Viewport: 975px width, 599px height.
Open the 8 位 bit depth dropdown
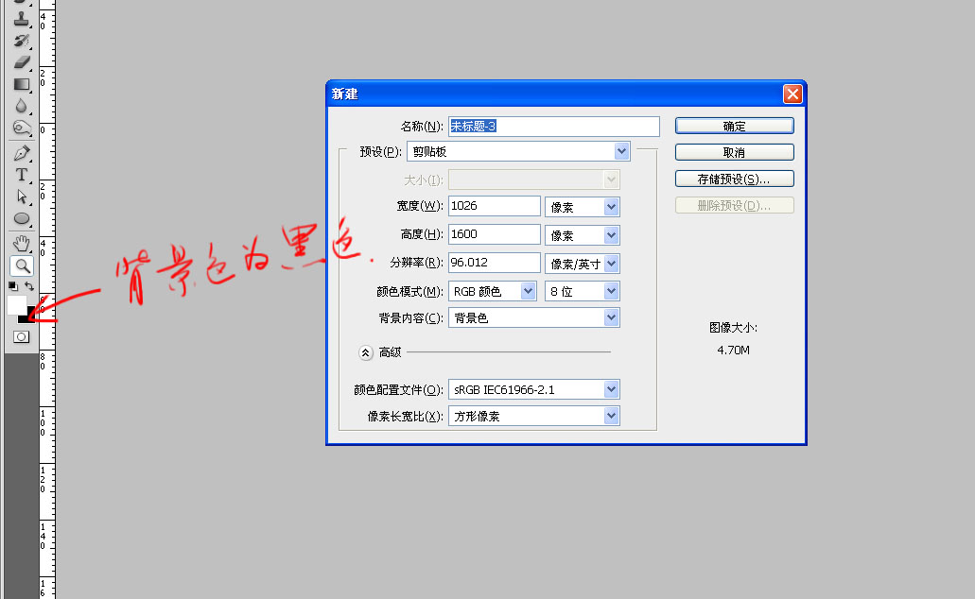pyautogui.click(x=582, y=291)
